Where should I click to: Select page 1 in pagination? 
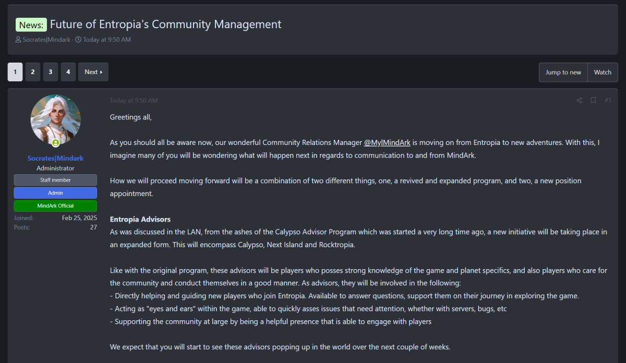pyautogui.click(x=15, y=72)
